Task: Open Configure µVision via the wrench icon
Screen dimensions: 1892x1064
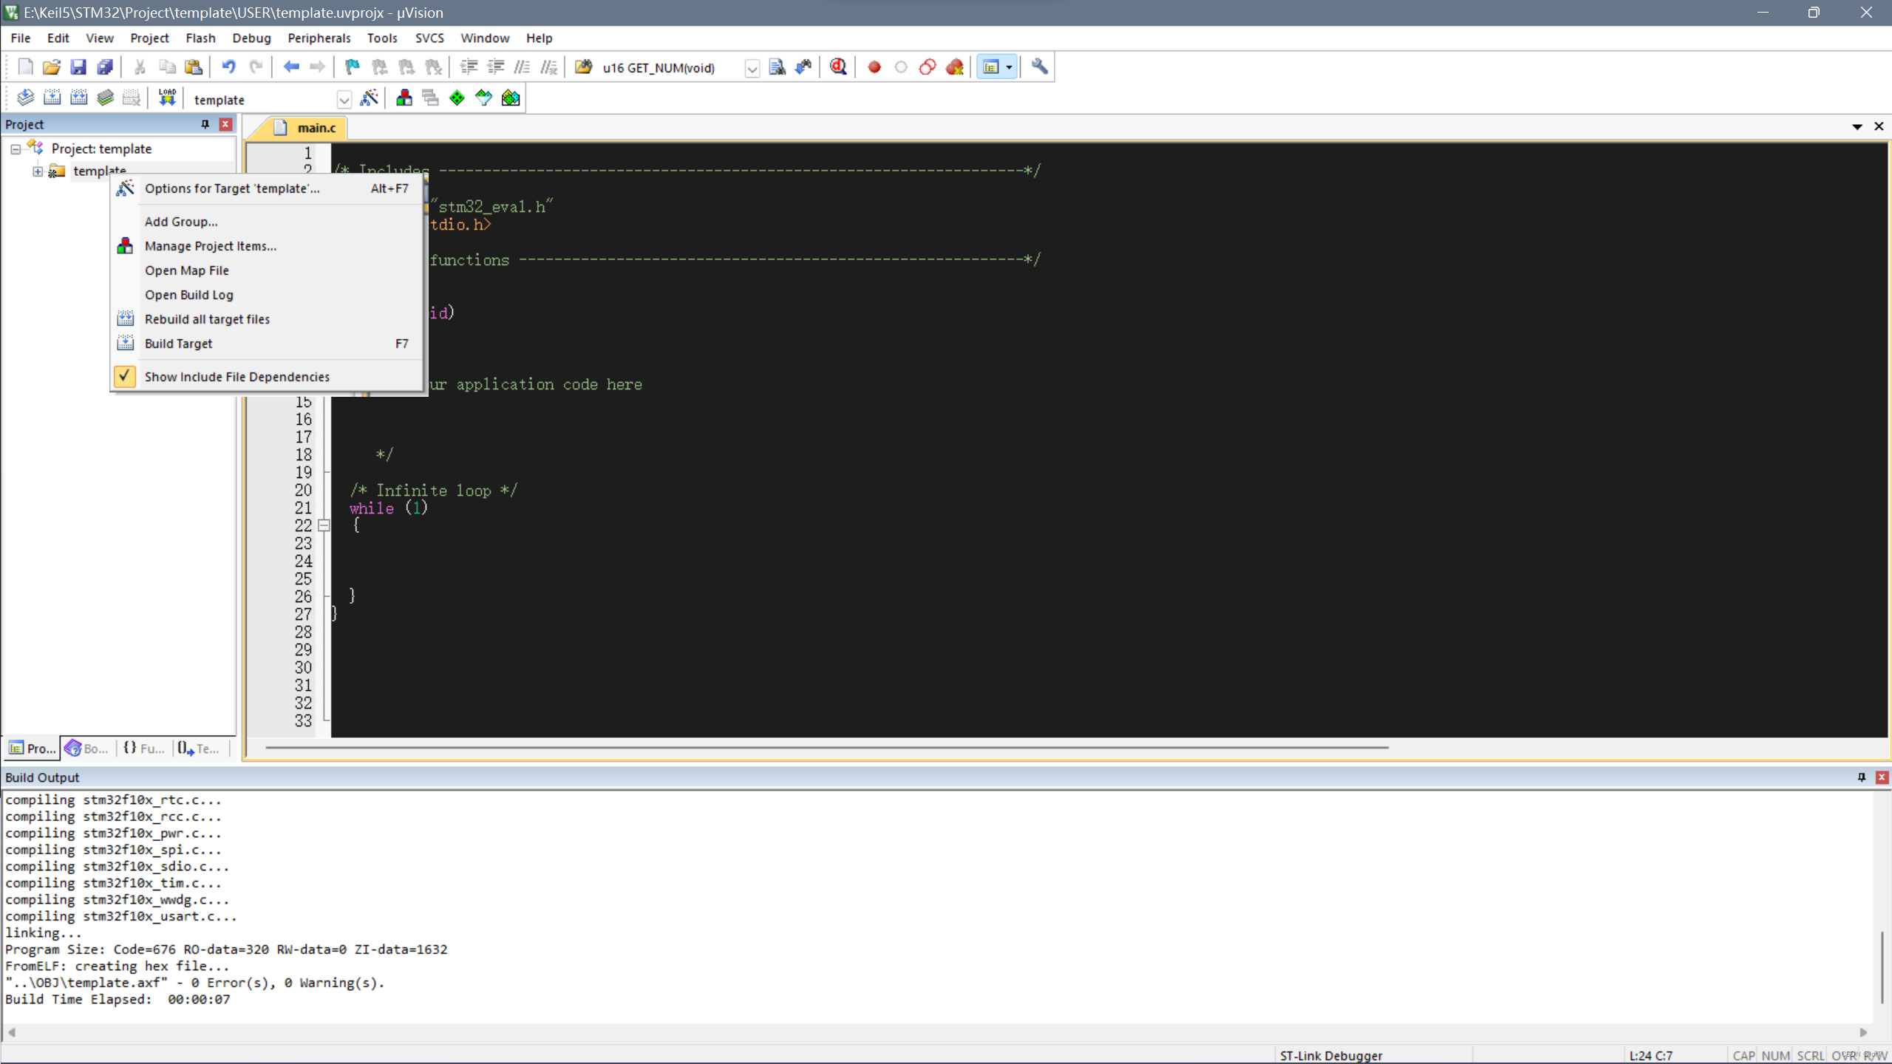Action: pyautogui.click(x=1038, y=66)
